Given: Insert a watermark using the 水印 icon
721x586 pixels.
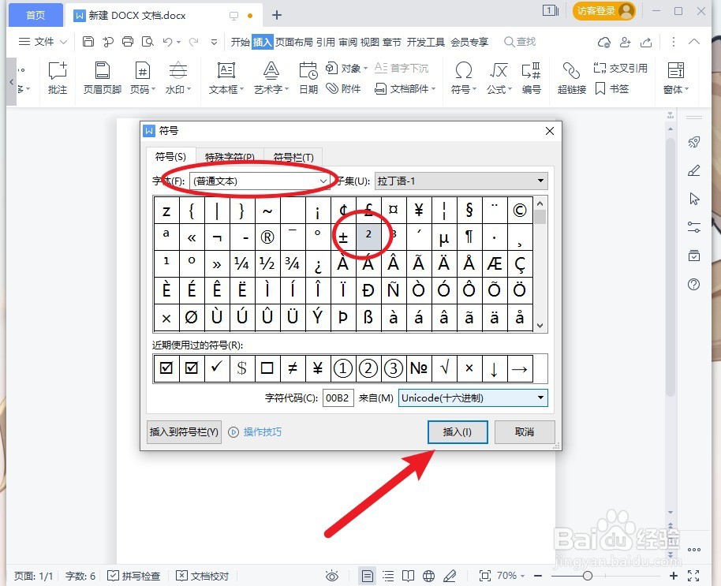Looking at the screenshot, I should coord(177,79).
